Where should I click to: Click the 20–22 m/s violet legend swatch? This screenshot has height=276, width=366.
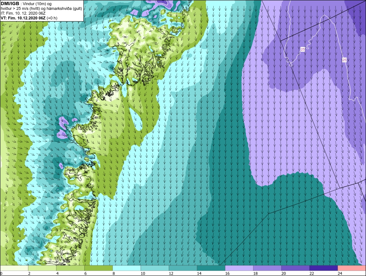click(295, 268)
